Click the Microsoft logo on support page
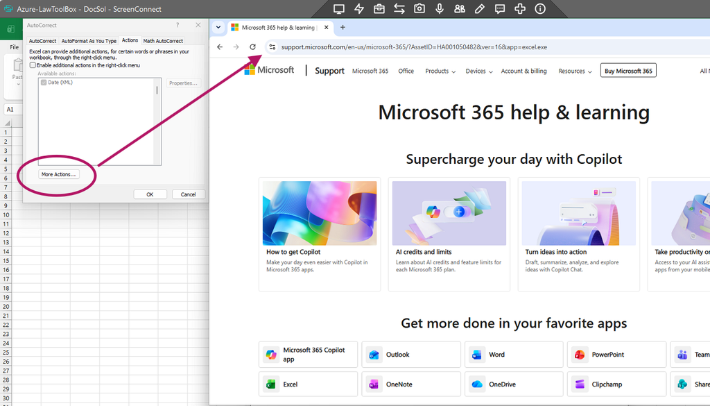The width and height of the screenshot is (710, 406). pyautogui.click(x=269, y=70)
